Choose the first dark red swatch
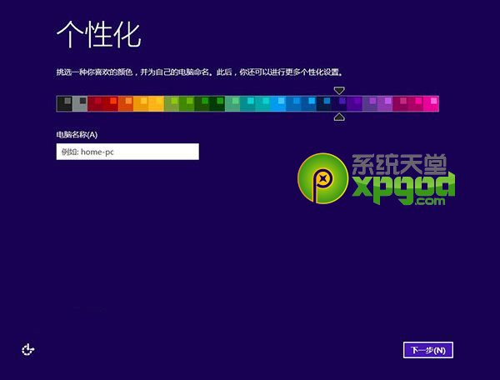The height and width of the screenshot is (380, 500). (95, 103)
